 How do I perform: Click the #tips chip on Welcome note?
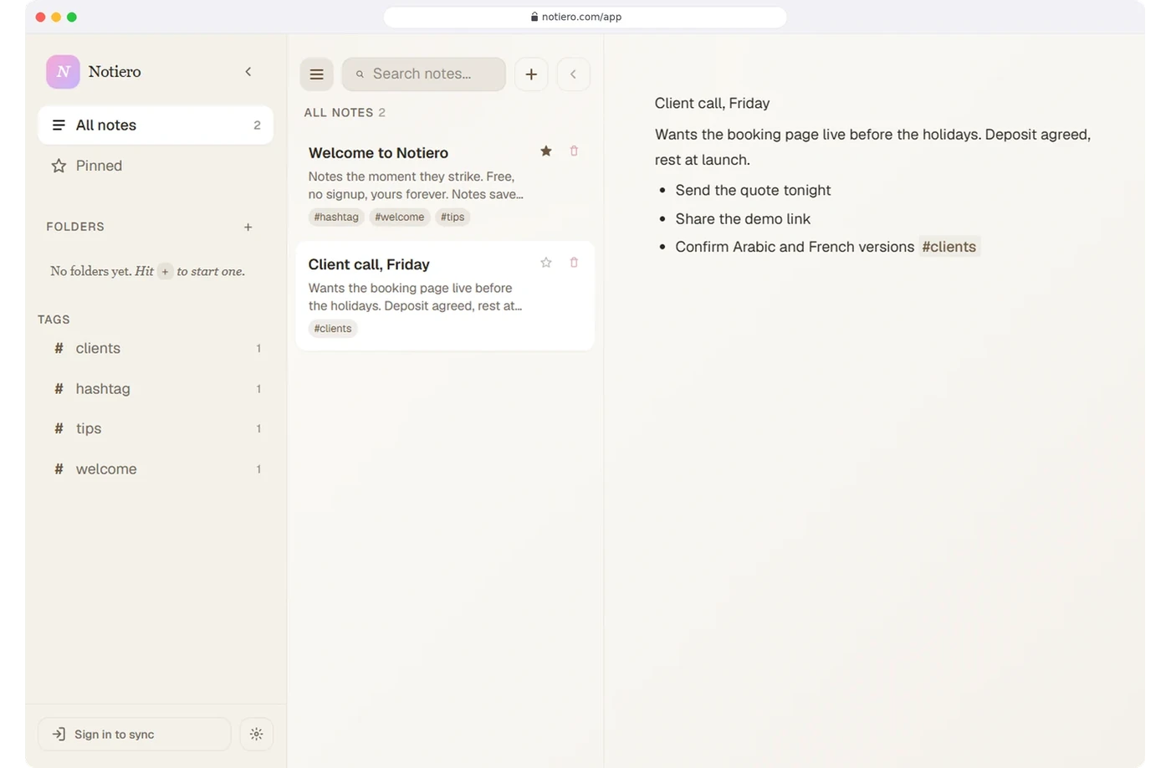tap(453, 218)
